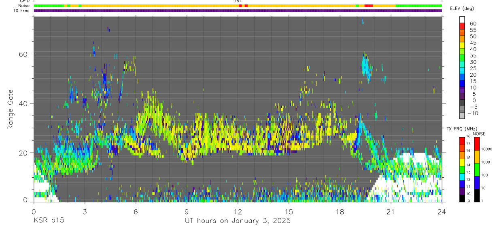The height and width of the screenshot is (229, 497).
Task: Click the purple TX Freq bar
Action: pos(238,11)
